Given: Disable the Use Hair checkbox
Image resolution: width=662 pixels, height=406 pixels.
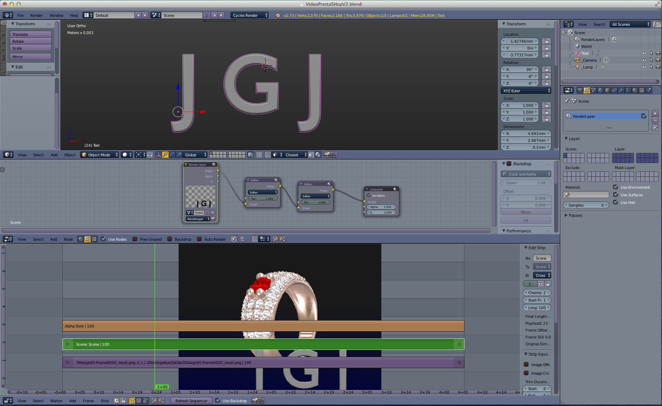Looking at the screenshot, I should coord(615,202).
